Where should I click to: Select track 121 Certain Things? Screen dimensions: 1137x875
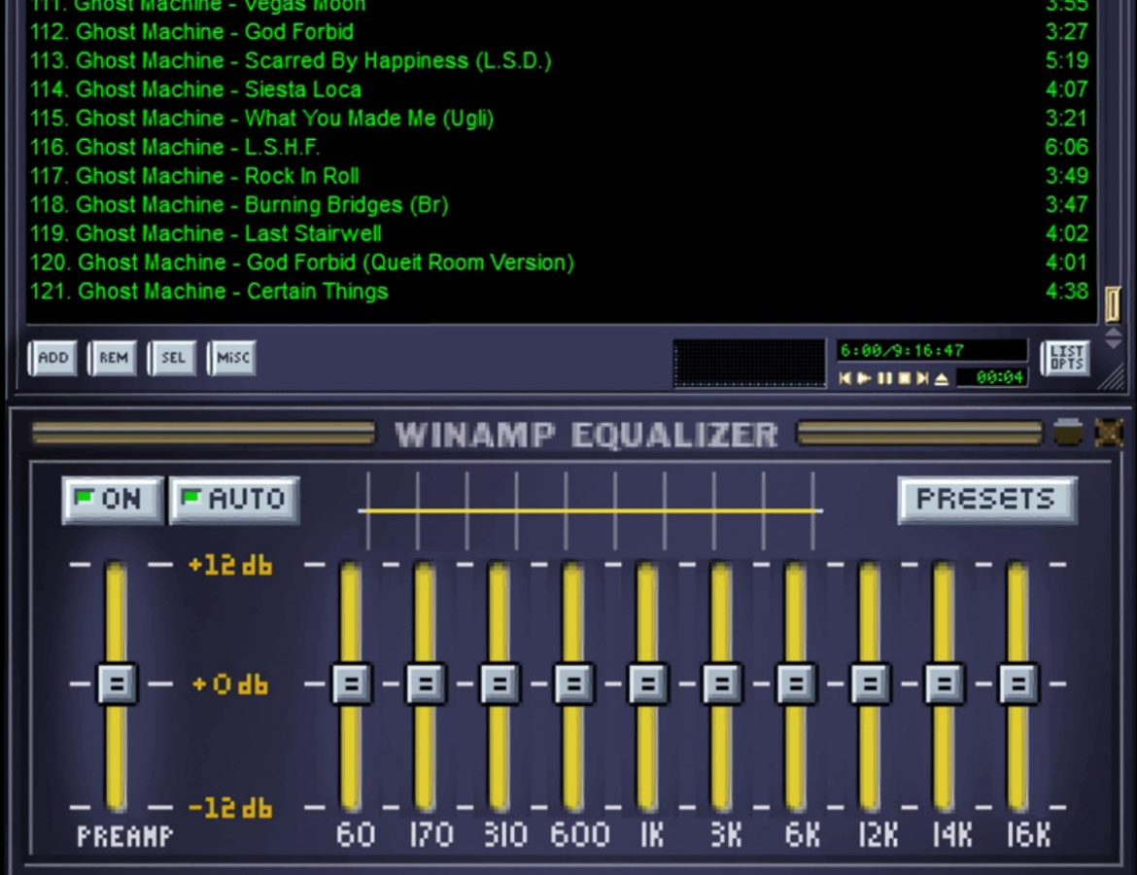(560, 291)
